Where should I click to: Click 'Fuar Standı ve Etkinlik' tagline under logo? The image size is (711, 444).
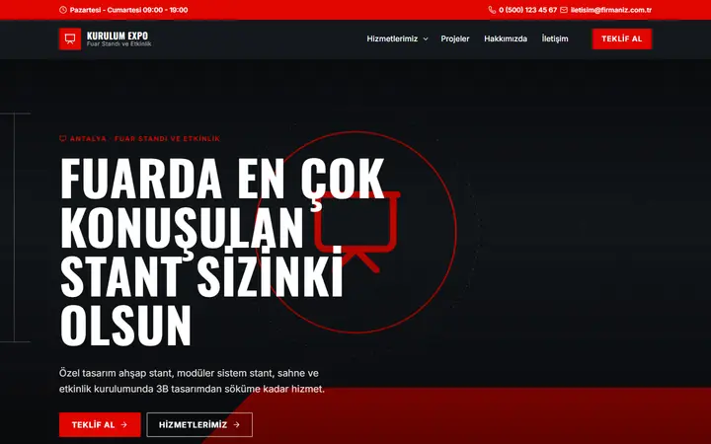point(118,44)
